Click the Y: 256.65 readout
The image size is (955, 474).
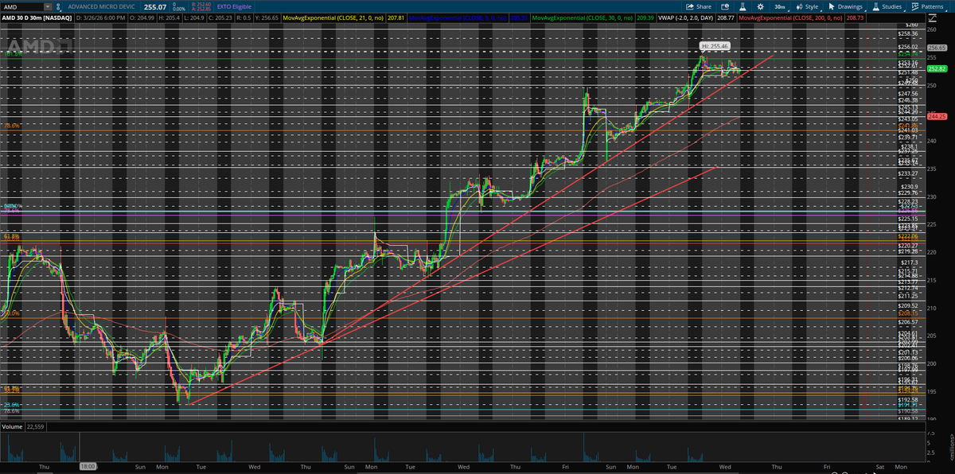tap(267, 18)
